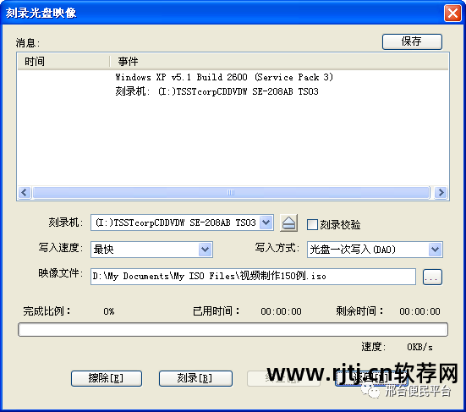
Task: Enable the 刻录校验 verify checkbox
Action: [312, 224]
